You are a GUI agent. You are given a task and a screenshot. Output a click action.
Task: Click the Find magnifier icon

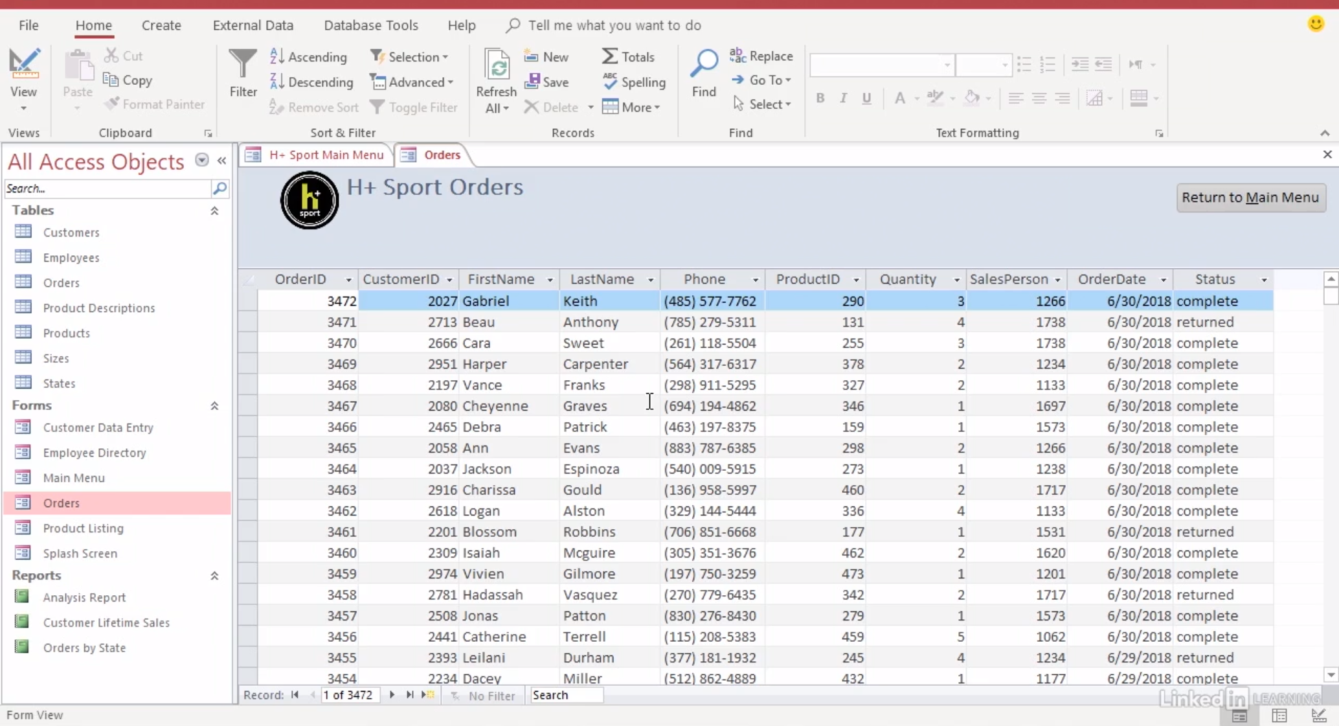704,65
